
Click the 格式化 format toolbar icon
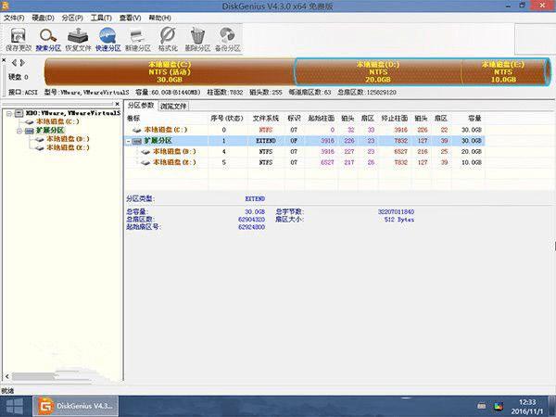click(x=168, y=39)
